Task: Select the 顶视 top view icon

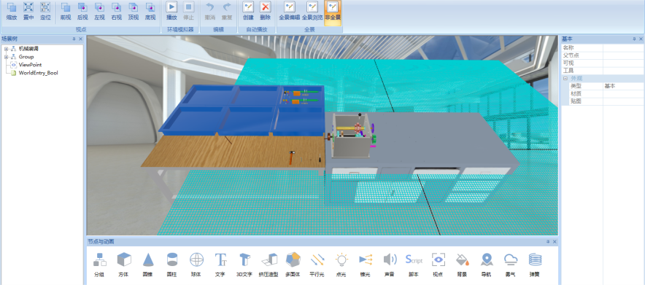Action: pos(134,11)
